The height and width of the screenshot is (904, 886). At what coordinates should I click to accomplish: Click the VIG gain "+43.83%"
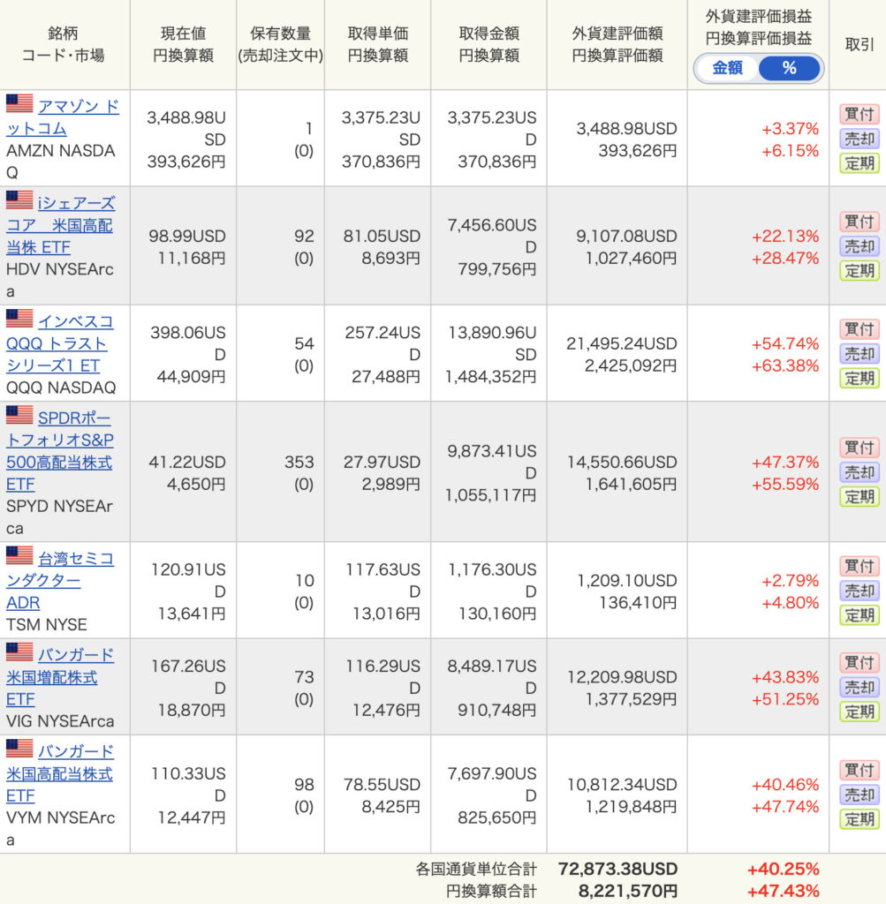(x=785, y=677)
